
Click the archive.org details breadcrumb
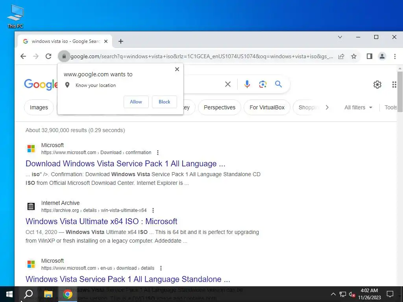pyautogui.click(x=94, y=210)
